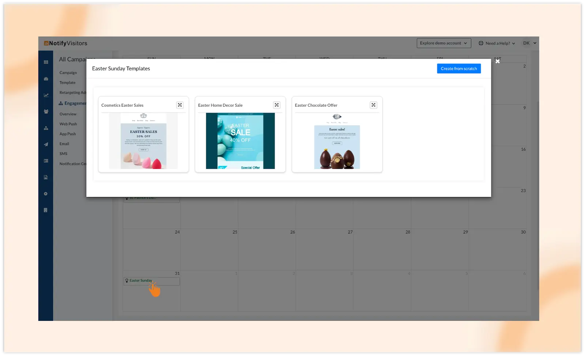Expand the Easter Chocolate Offer preview
The height and width of the screenshot is (356, 585).
coord(373,105)
